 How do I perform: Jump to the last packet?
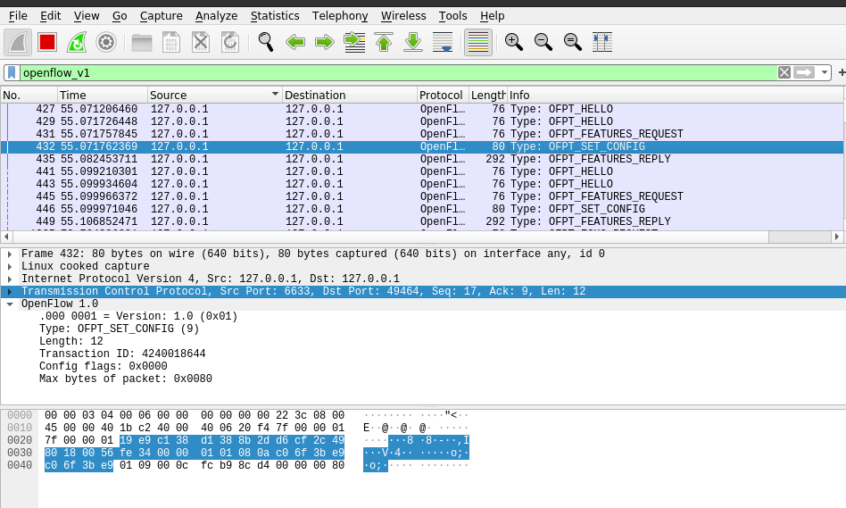coord(413,42)
